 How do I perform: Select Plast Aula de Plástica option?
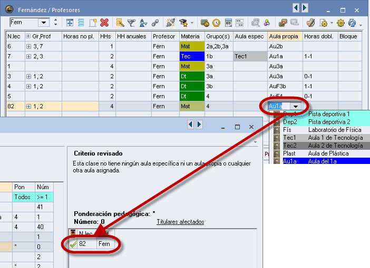pos(319,153)
